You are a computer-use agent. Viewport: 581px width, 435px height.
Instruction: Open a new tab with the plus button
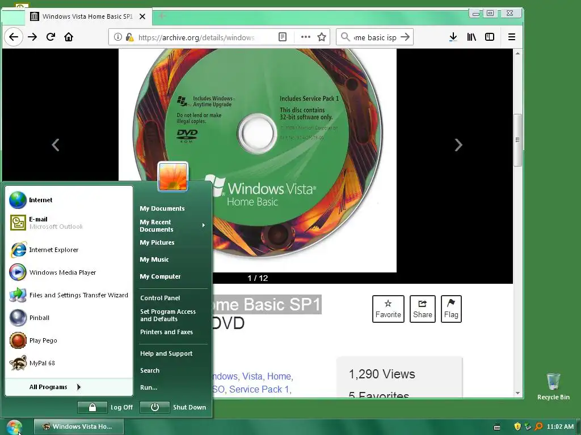pyautogui.click(x=162, y=16)
